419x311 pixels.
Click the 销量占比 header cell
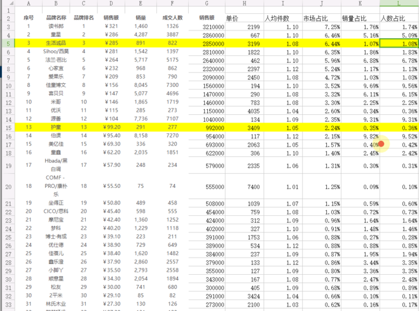click(361, 18)
